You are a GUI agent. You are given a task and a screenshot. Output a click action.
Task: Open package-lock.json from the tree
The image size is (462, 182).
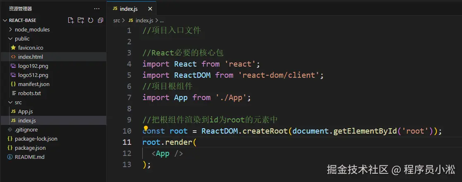pos(36,139)
